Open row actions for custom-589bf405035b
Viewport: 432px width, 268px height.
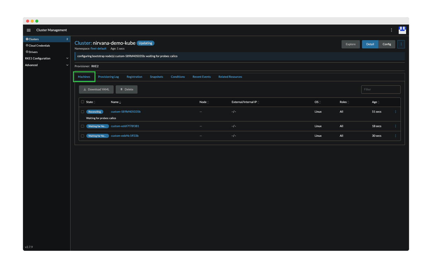click(396, 112)
